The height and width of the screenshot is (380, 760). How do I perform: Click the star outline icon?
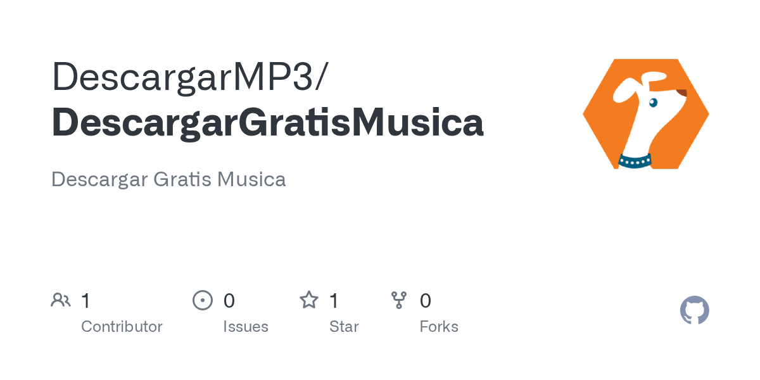(309, 300)
